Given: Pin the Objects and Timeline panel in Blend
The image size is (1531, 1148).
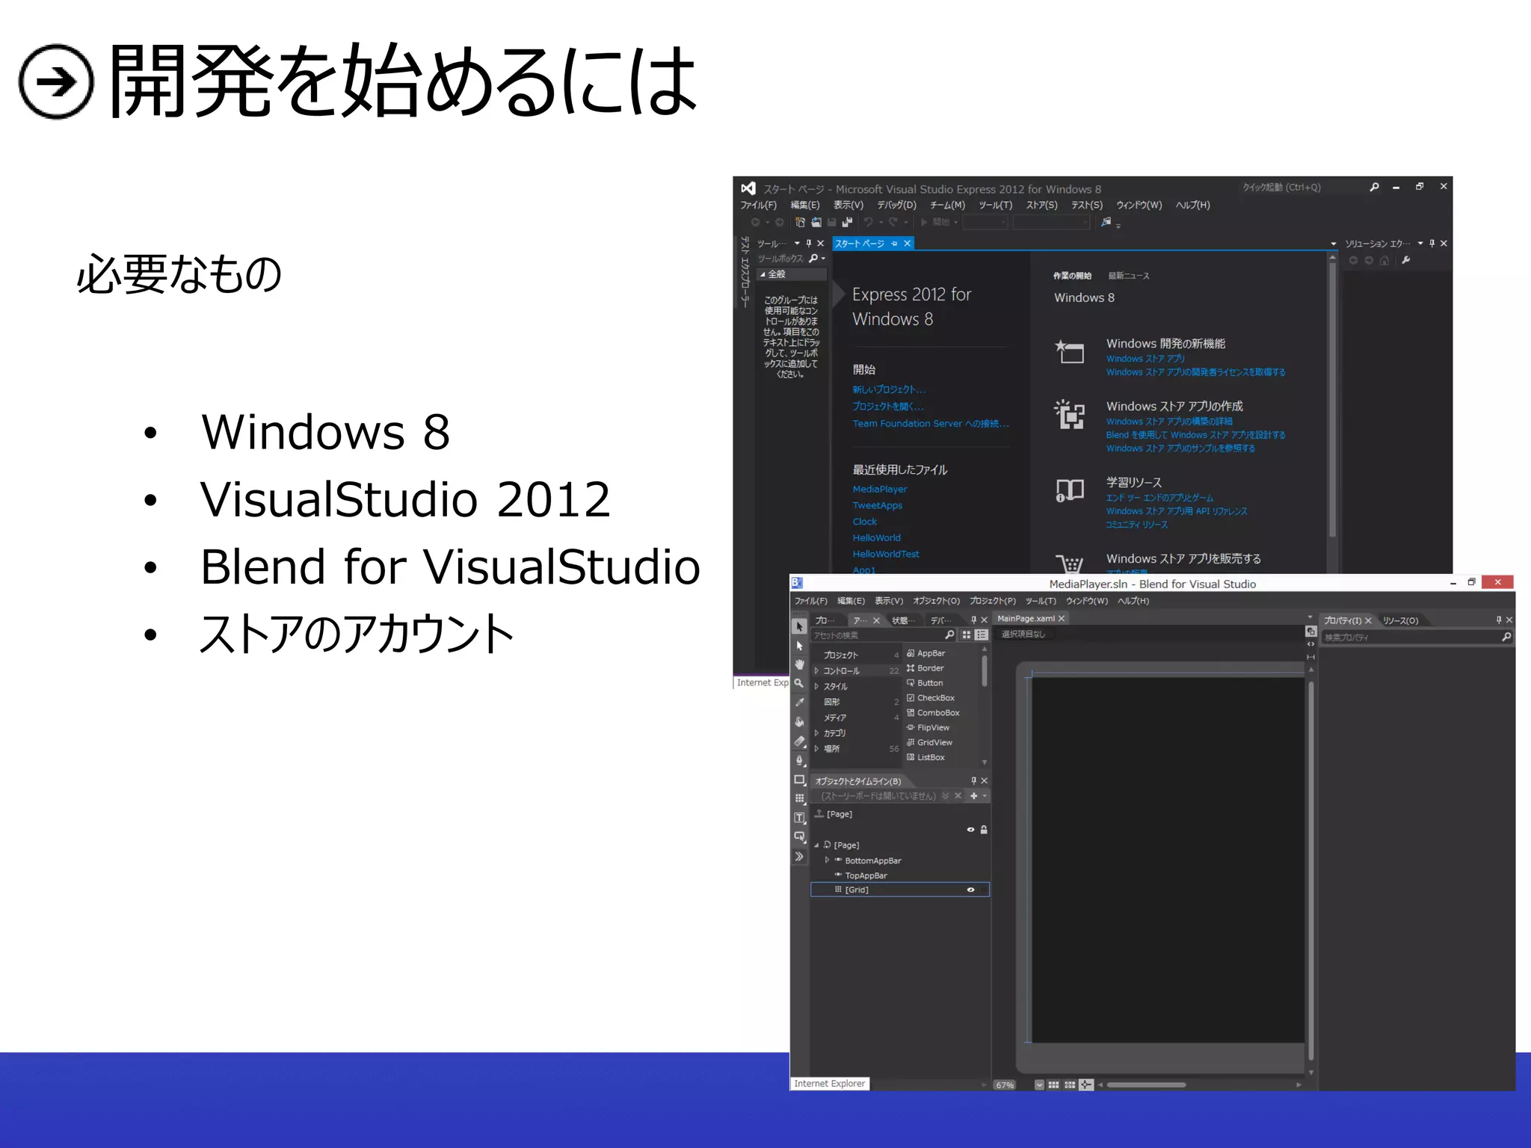Looking at the screenshot, I should point(973,780).
